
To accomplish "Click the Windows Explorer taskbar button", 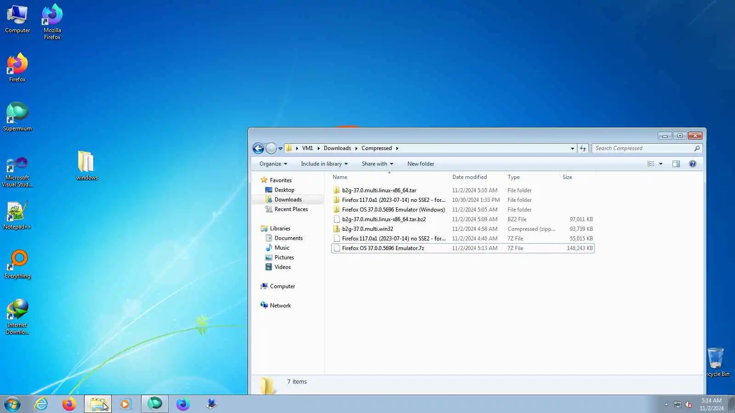I will click(97, 404).
